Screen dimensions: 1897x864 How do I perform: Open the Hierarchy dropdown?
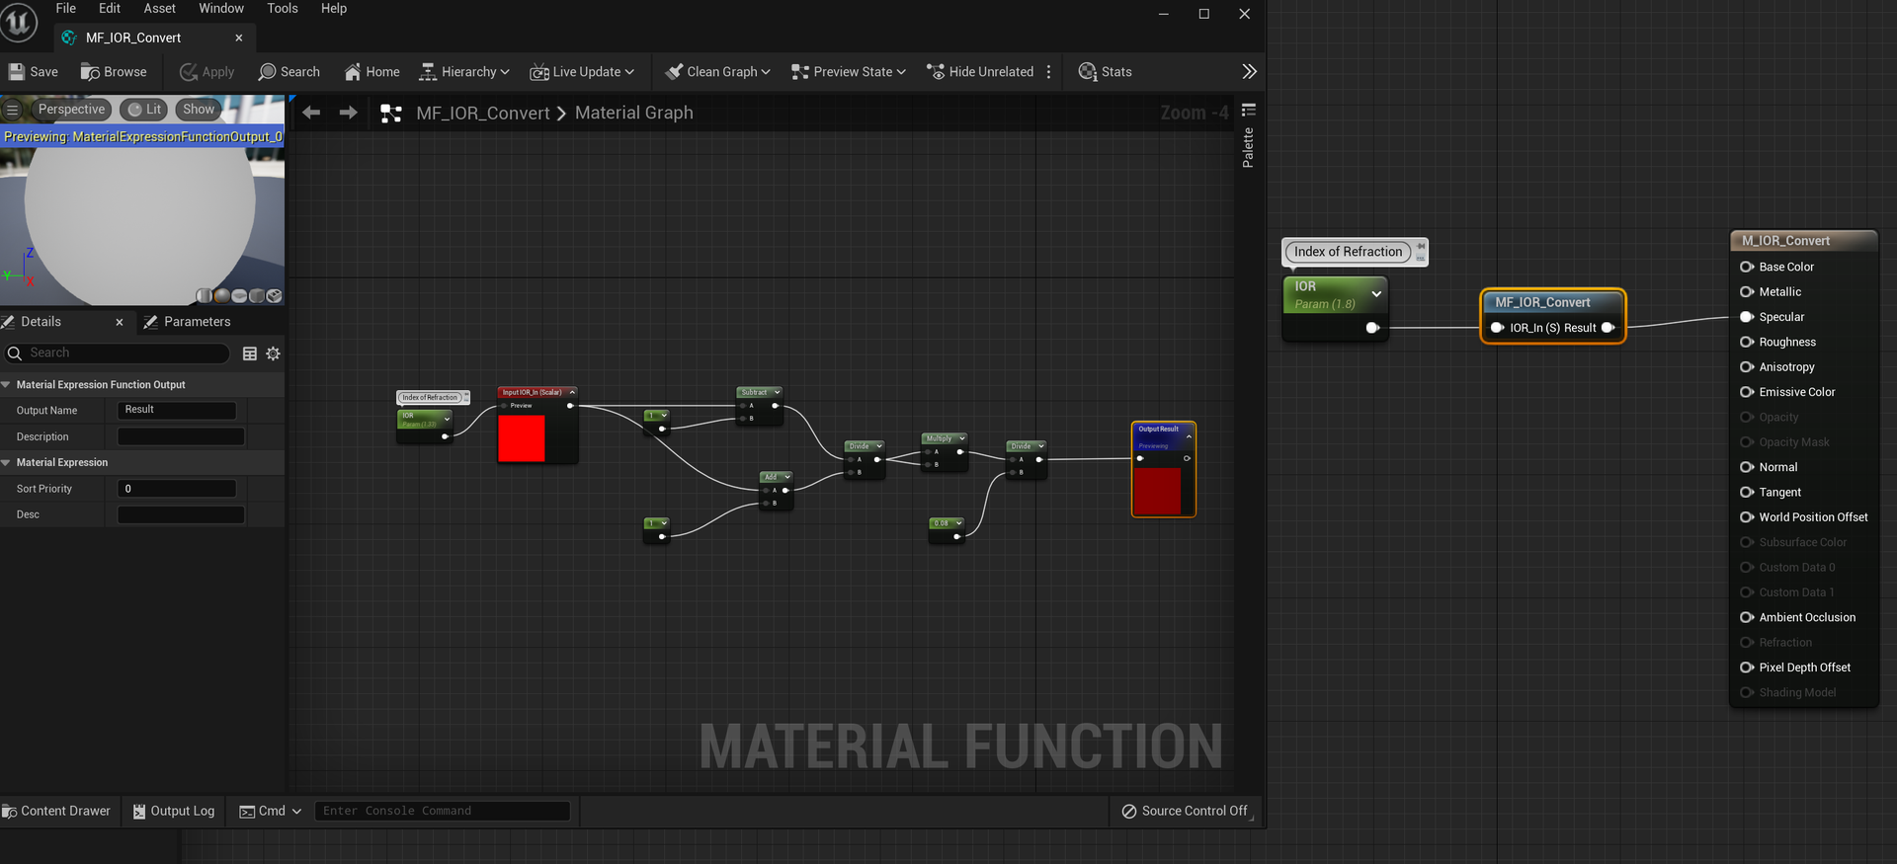(464, 72)
